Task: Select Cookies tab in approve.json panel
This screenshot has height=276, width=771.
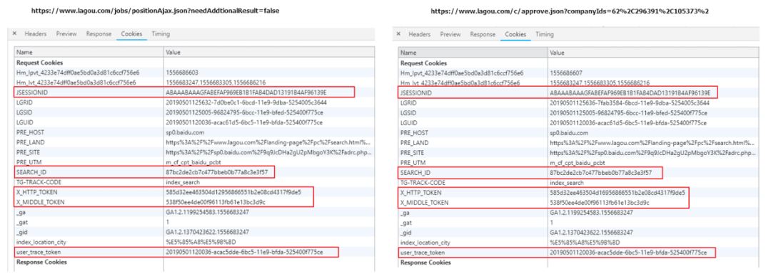Action: pyautogui.click(x=515, y=34)
